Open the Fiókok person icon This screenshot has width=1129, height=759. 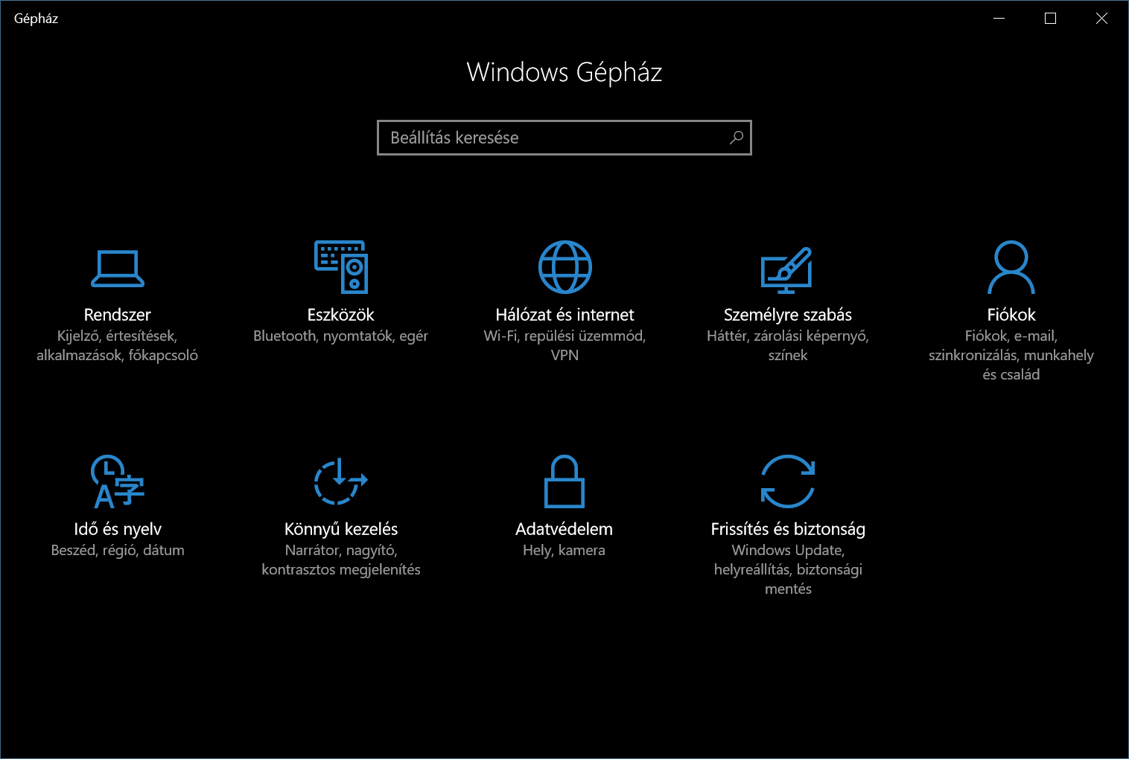[1011, 267]
